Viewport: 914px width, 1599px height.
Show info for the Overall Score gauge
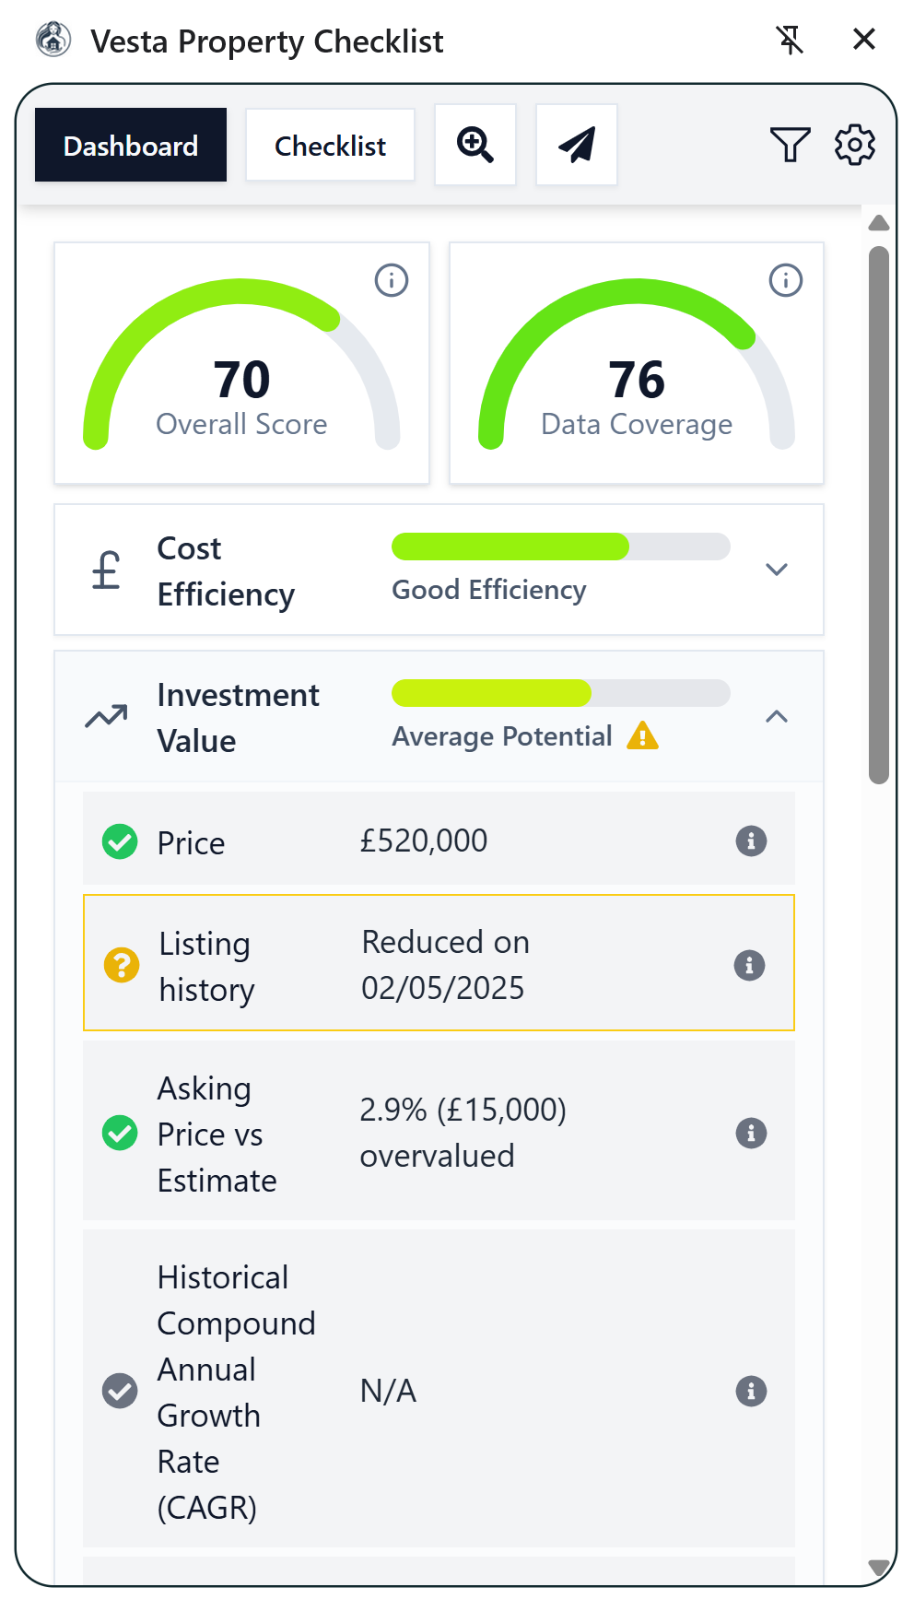tap(392, 280)
